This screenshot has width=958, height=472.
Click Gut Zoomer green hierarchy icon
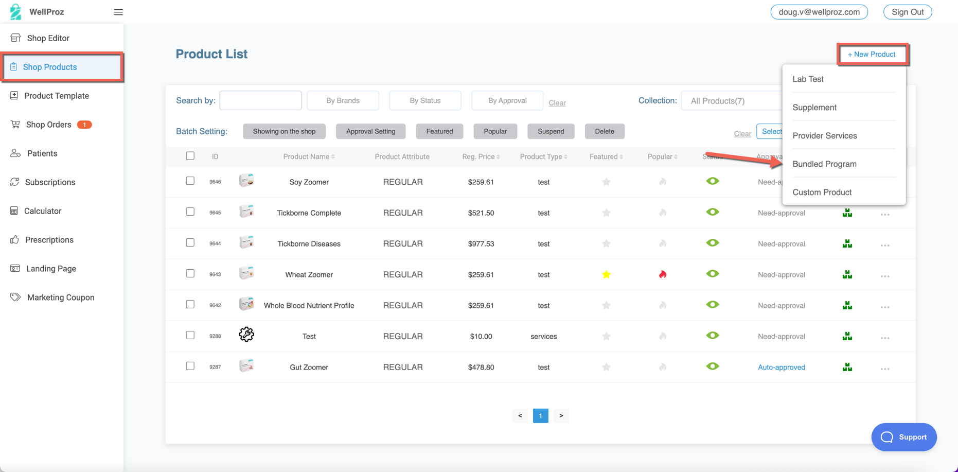click(847, 367)
